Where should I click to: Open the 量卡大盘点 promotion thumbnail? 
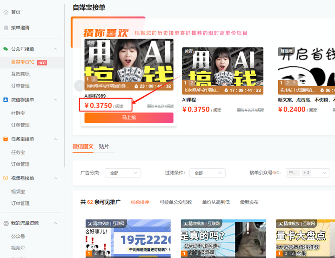coord(306,238)
